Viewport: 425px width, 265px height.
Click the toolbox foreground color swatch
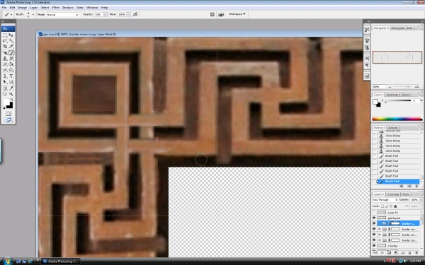(6, 102)
